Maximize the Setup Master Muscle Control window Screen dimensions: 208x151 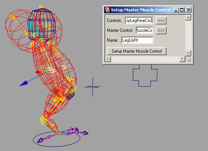coord(182,10)
